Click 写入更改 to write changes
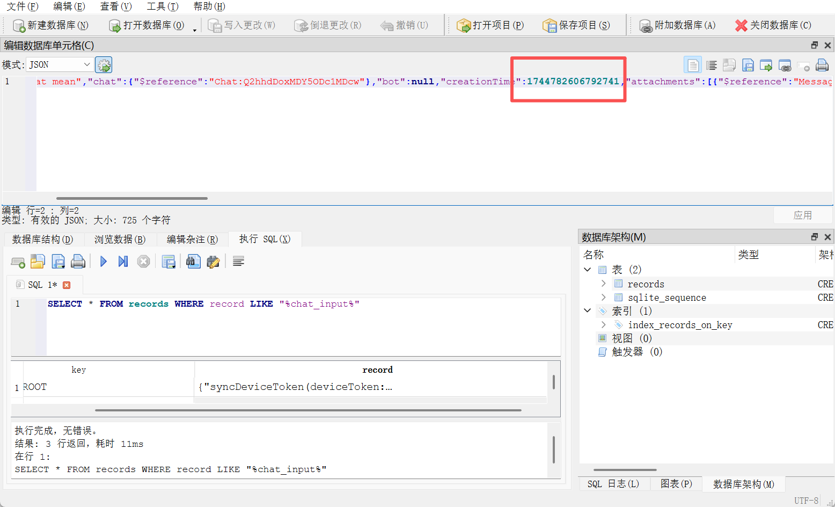 tap(241, 25)
